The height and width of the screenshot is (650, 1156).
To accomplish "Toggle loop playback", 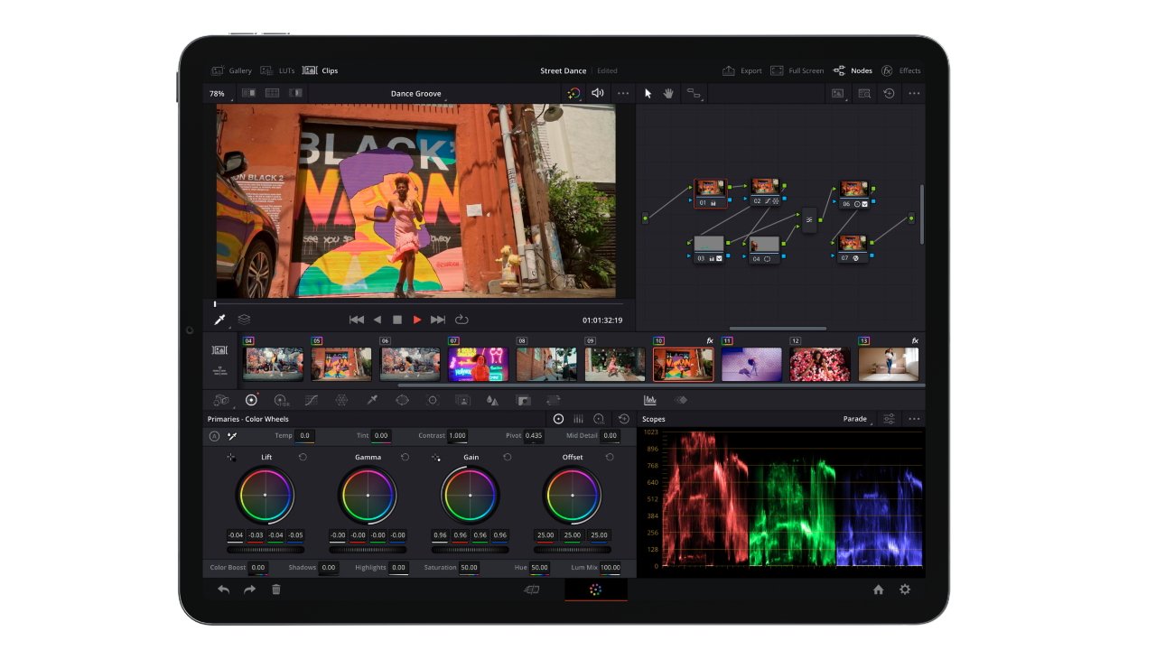I will 461,320.
